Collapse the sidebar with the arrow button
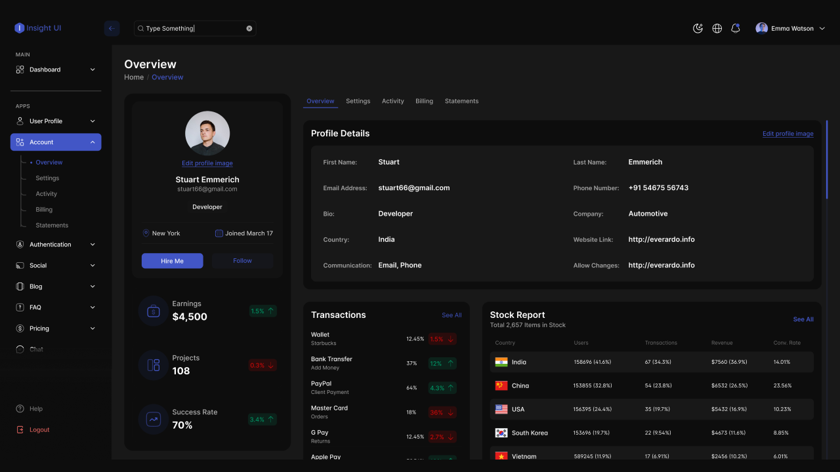 (x=111, y=28)
